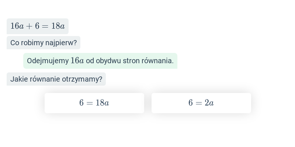Click the 16a term in the green reply

point(77,61)
